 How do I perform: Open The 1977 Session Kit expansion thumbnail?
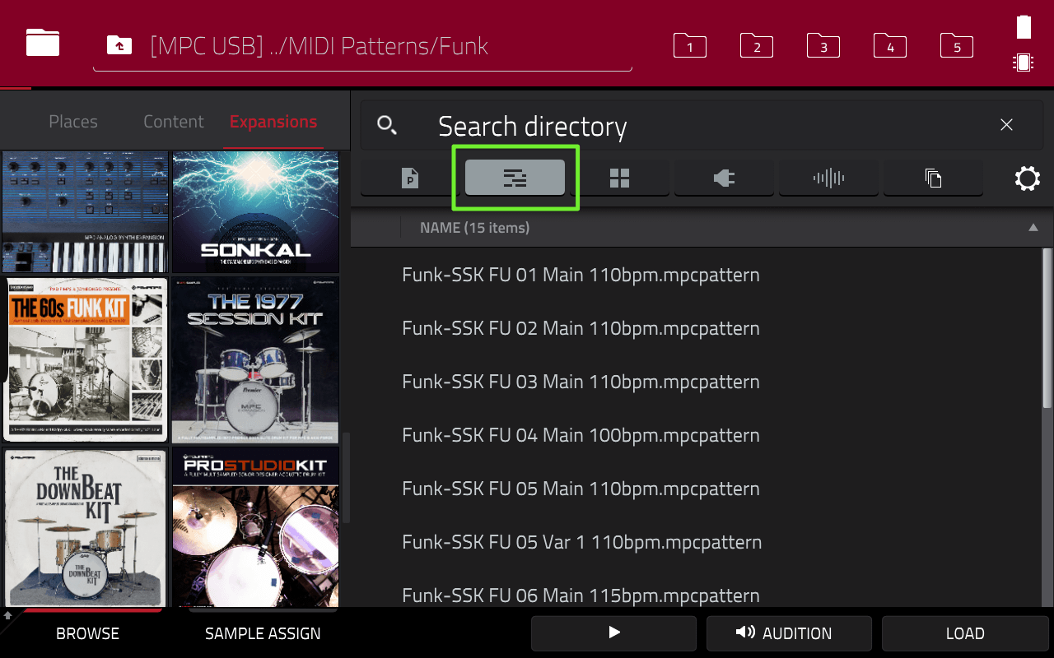[x=255, y=359]
